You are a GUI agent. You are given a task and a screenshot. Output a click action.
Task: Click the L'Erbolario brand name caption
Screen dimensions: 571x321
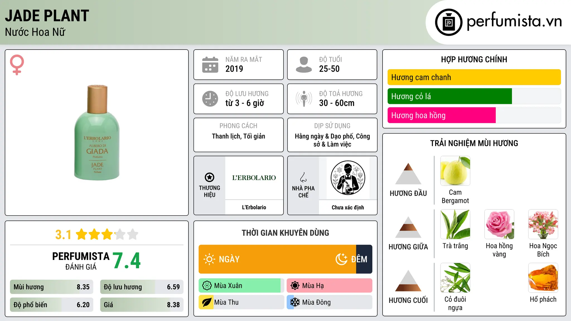[x=254, y=207]
